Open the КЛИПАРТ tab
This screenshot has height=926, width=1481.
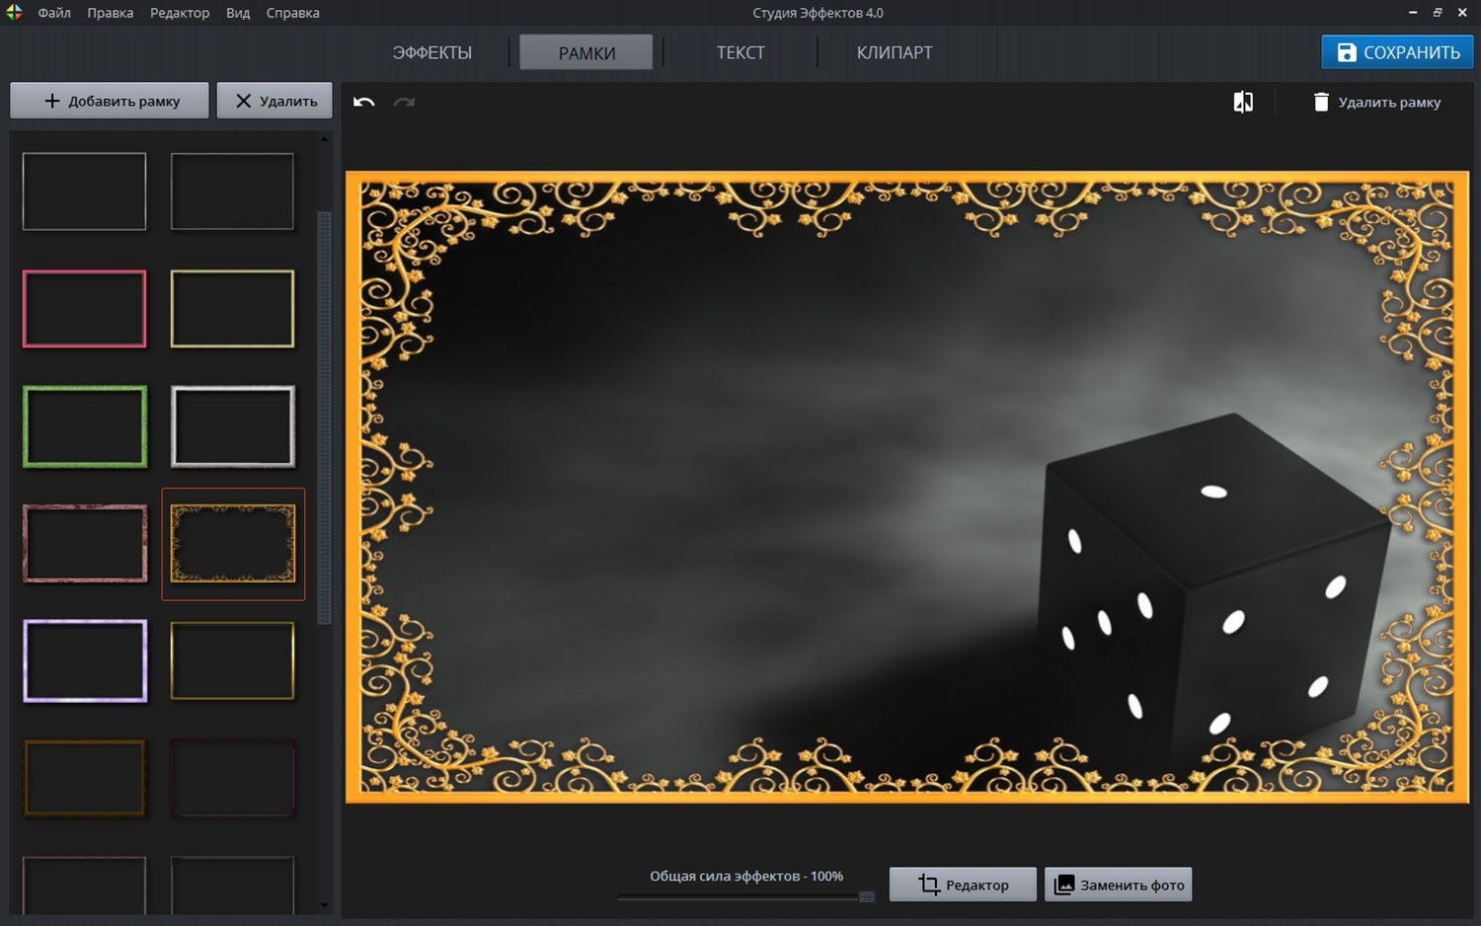(x=894, y=52)
